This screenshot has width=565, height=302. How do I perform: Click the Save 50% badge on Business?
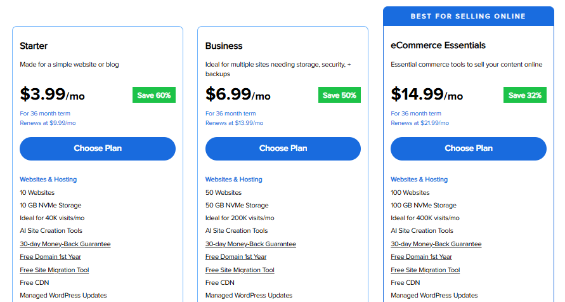pos(339,95)
